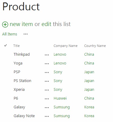Image resolution: width=113 pixels, height=122 pixels.
Task: Open the ellipsis menu for P6
Action: [47, 99]
